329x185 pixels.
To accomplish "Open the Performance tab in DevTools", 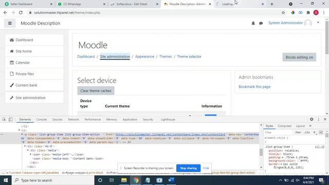I will point(93,119).
